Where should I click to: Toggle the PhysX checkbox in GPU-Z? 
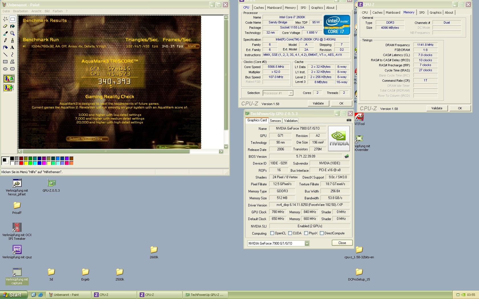(x=306, y=233)
